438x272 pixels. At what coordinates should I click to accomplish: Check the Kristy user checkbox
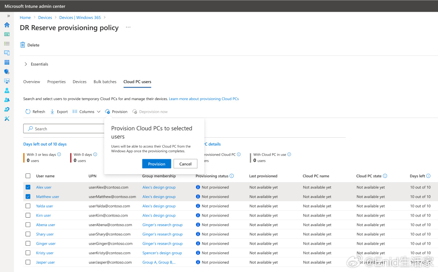coord(28,253)
